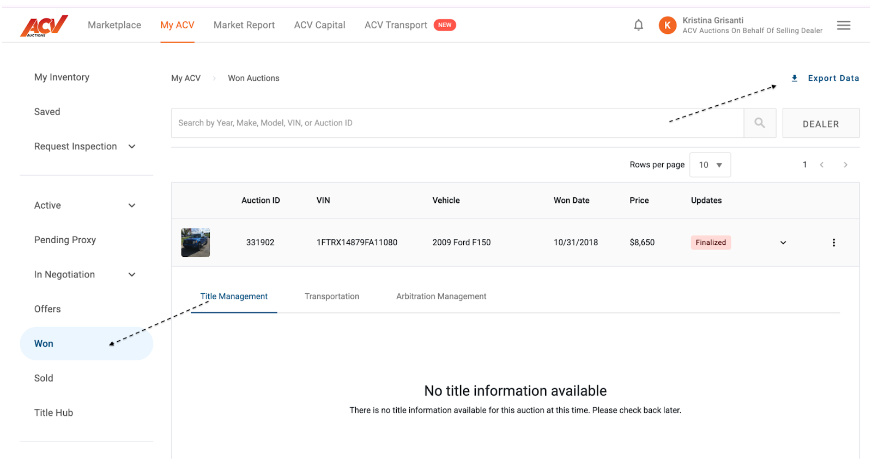Click page number 1
The width and height of the screenshot is (872, 459).
pyautogui.click(x=804, y=165)
